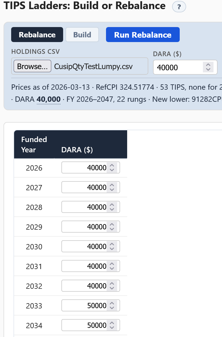Click the 2027 DARA amount field
222x337 pixels.
point(91,187)
